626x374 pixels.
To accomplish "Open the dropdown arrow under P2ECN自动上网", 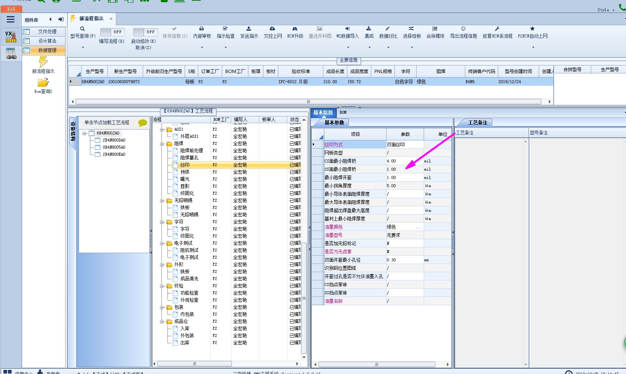I will tap(533, 48).
